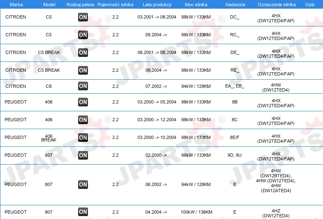Click the ON fuel icon in Citroen C5 RC_ row
Screen dimensions: 323x219
(83, 35)
